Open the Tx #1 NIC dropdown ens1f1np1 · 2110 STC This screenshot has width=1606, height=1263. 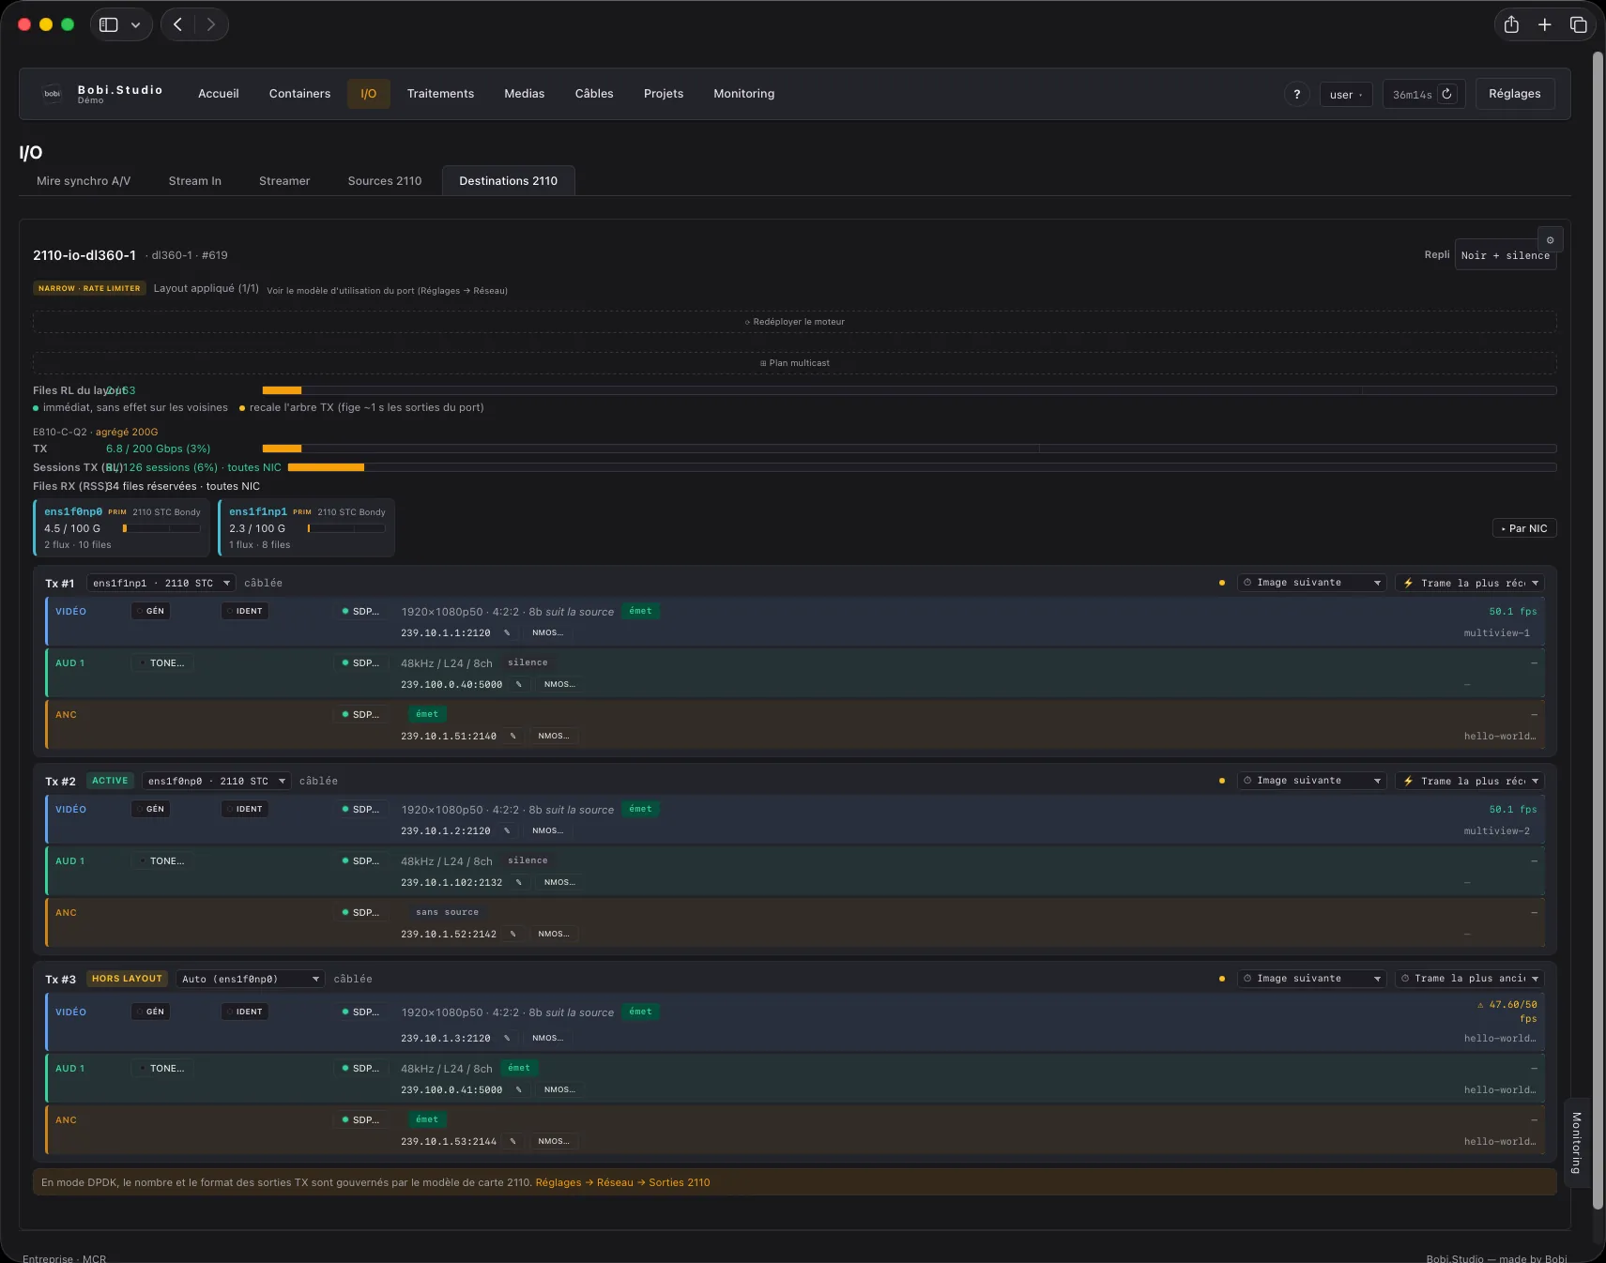pyautogui.click(x=161, y=584)
